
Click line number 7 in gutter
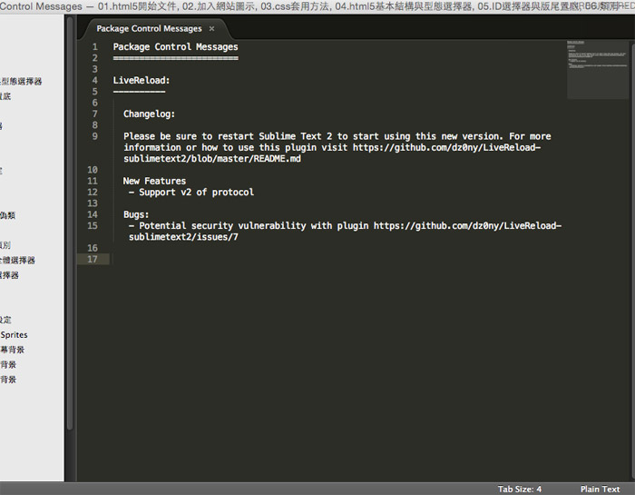[x=94, y=114]
